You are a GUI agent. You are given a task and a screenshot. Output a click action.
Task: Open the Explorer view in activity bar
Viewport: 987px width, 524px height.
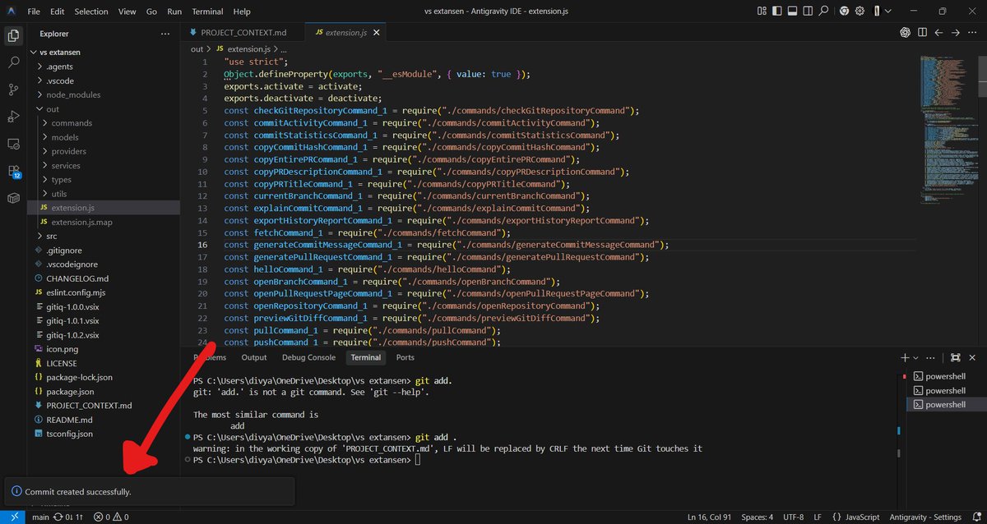coord(13,35)
